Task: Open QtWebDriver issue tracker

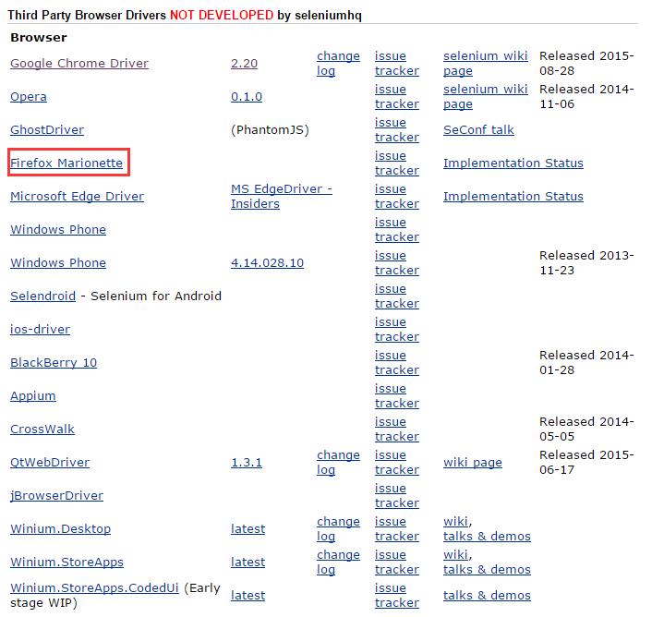Action: pyautogui.click(x=397, y=462)
